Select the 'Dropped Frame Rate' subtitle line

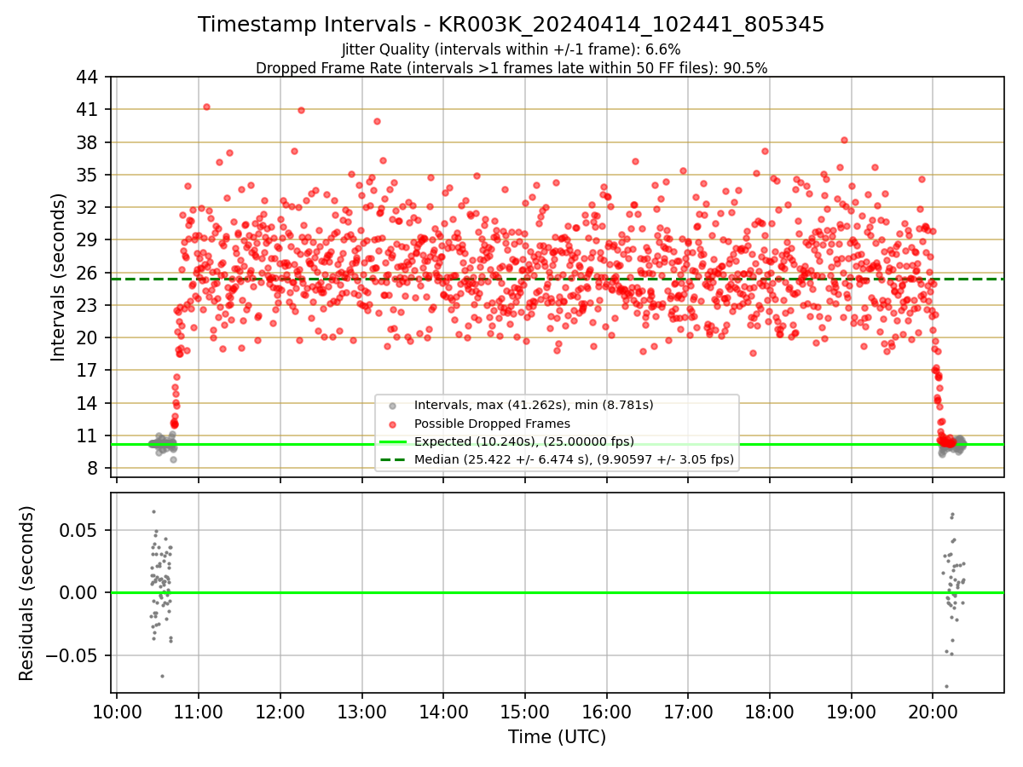click(x=511, y=68)
